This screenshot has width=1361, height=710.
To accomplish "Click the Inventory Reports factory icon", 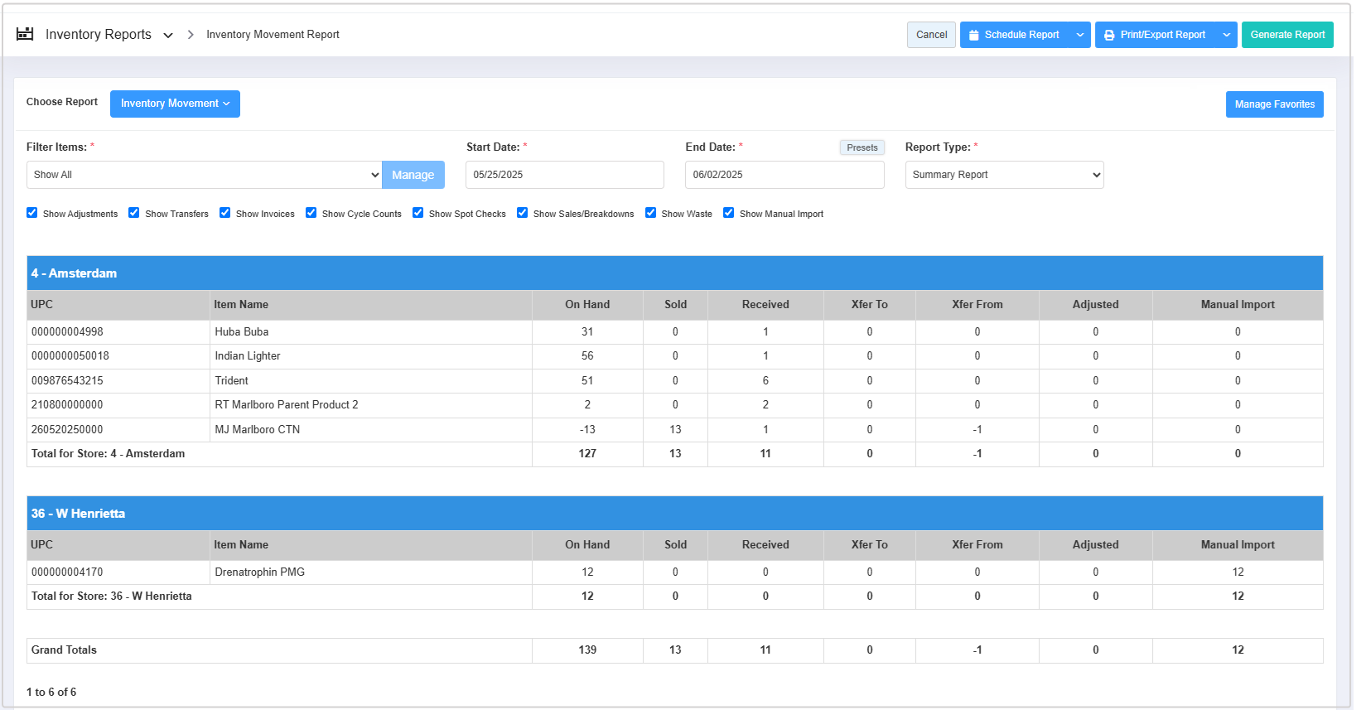I will point(25,34).
